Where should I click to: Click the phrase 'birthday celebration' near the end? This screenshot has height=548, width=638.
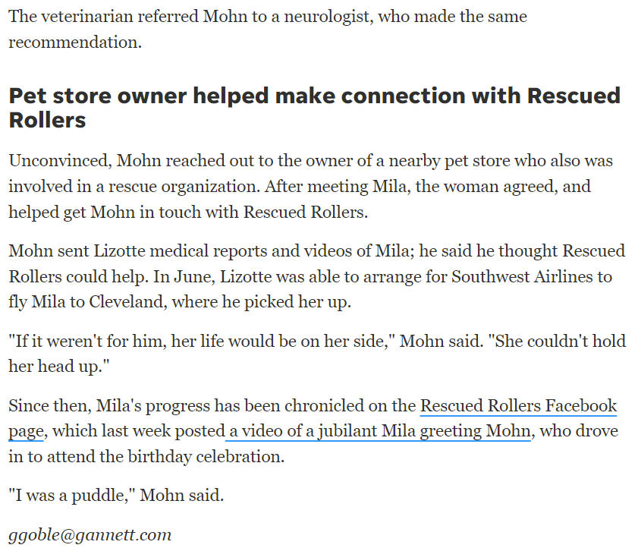(x=206, y=457)
